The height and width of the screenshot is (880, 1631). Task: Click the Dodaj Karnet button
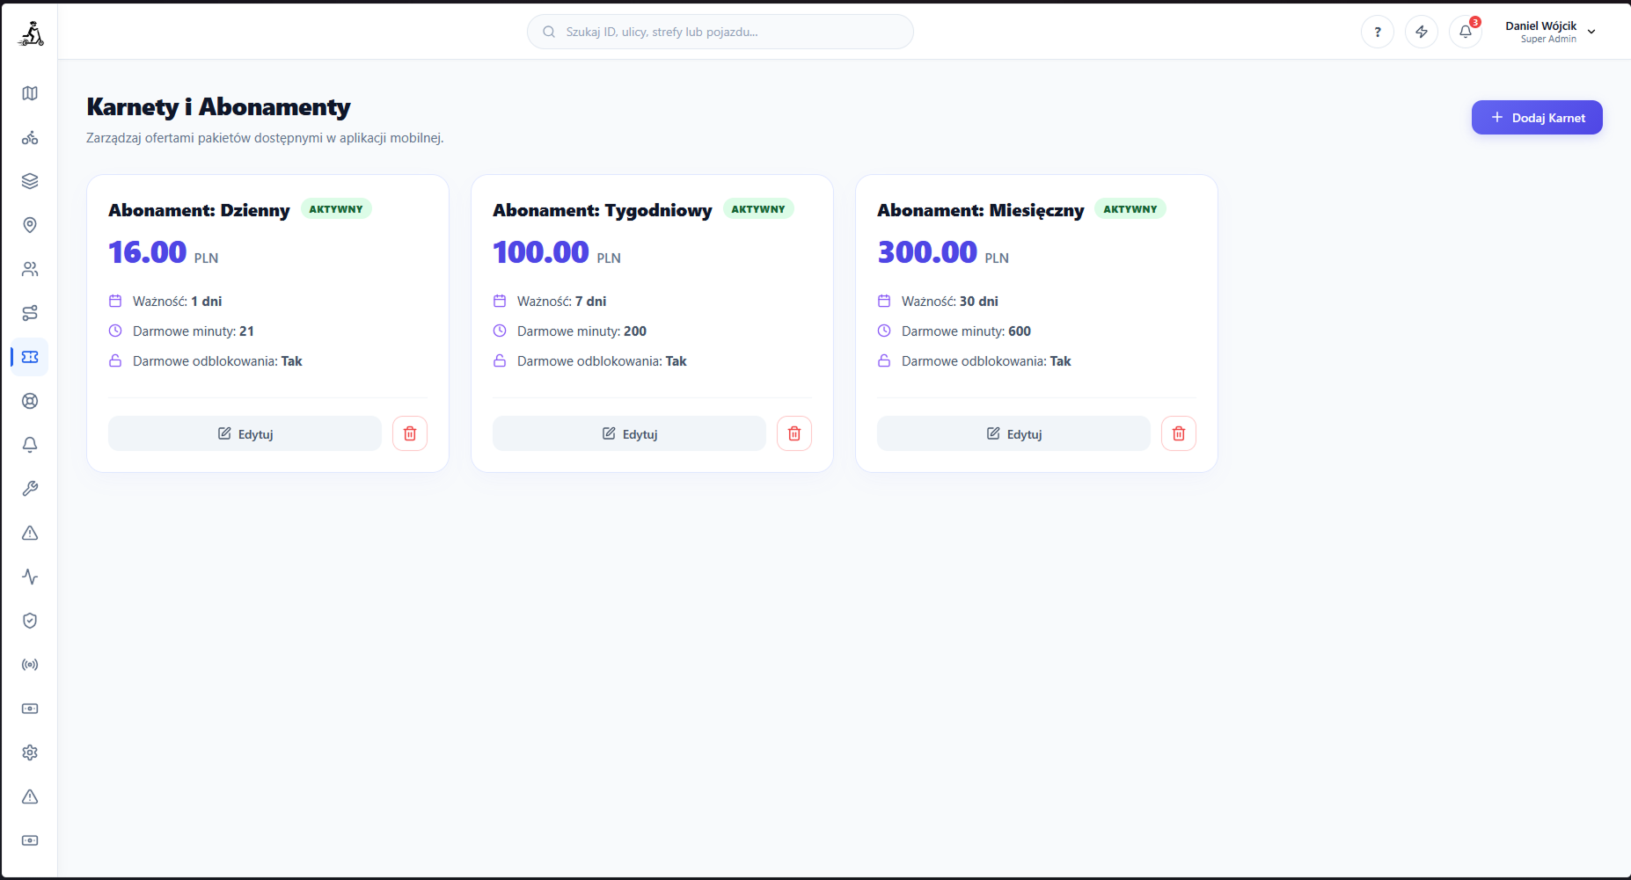pyautogui.click(x=1537, y=117)
